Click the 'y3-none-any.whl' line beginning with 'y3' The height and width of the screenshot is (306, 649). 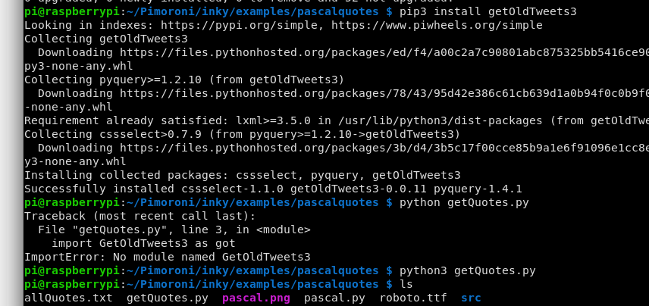75,161
